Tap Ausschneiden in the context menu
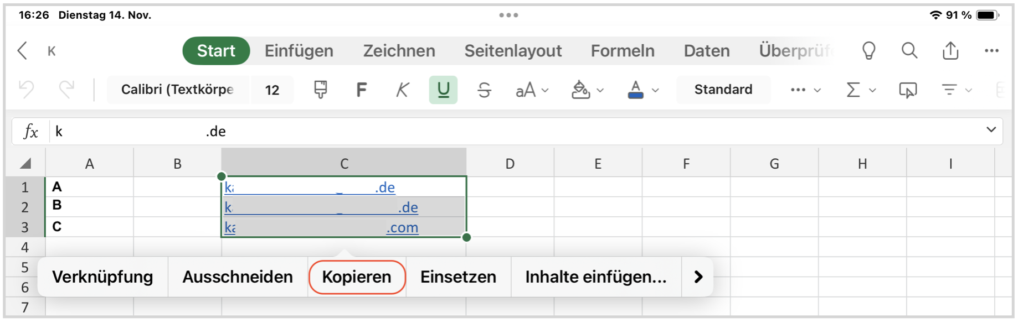 pos(238,277)
